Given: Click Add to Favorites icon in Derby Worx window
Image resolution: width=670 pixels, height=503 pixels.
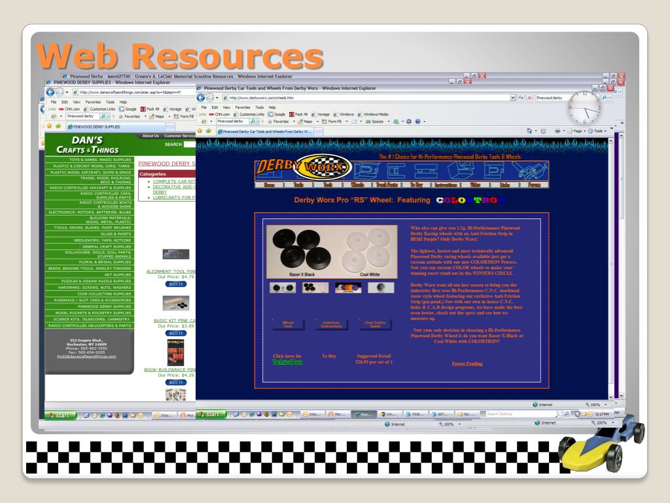Looking at the screenshot, I should pos(209,131).
